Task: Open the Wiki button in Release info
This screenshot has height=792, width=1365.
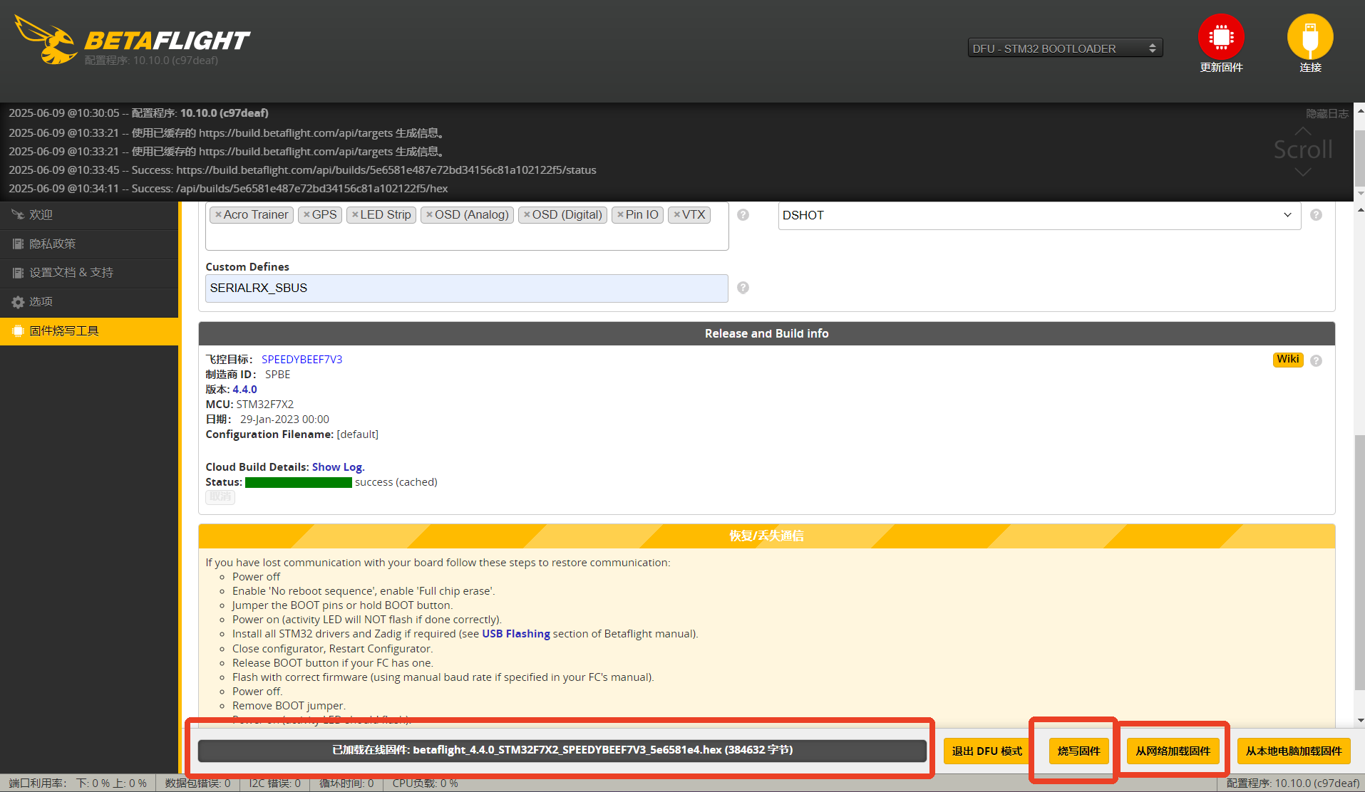Action: pyautogui.click(x=1287, y=360)
